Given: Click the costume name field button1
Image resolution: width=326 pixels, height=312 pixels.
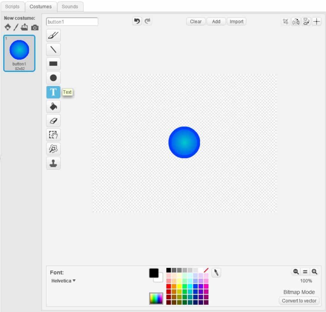Looking at the screenshot, I should pyautogui.click(x=72, y=22).
